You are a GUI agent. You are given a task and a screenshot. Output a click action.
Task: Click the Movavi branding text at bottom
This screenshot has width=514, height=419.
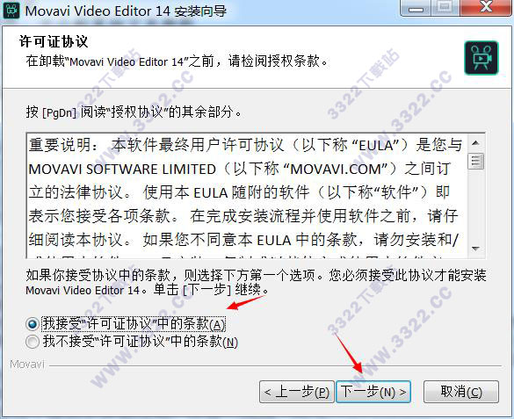pos(27,365)
